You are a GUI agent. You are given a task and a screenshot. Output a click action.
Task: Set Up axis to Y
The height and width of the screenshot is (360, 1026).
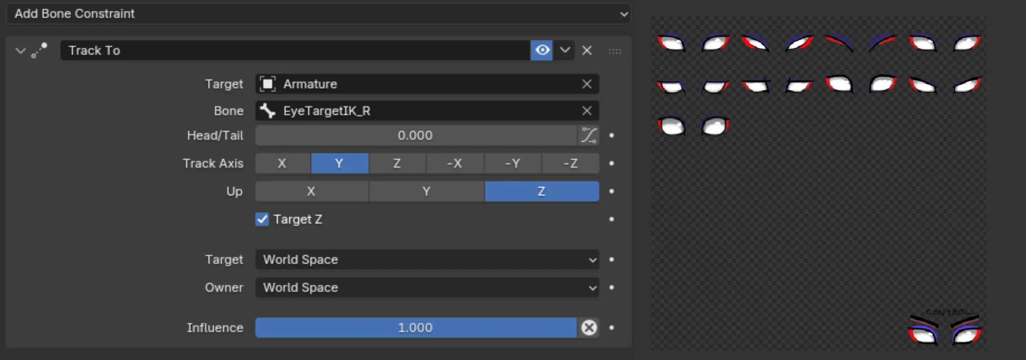click(x=426, y=192)
